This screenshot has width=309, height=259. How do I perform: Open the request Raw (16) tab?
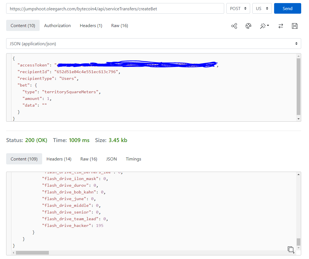tap(119, 25)
